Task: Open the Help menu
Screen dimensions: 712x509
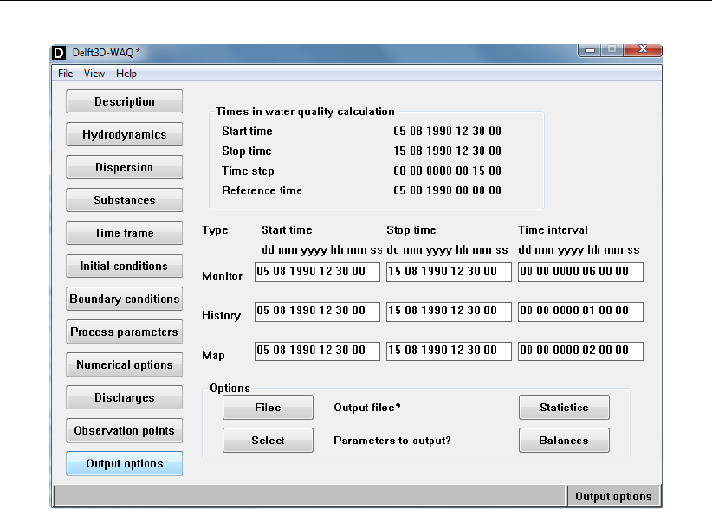Action: [126, 74]
